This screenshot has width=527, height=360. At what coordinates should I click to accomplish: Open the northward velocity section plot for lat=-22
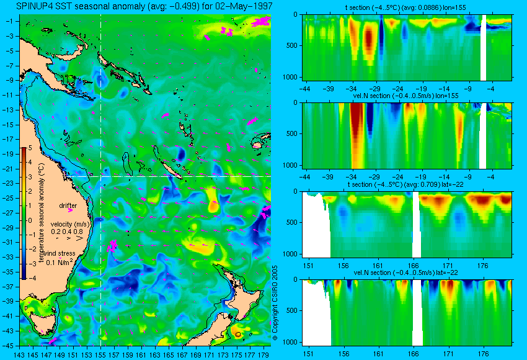[407, 312]
